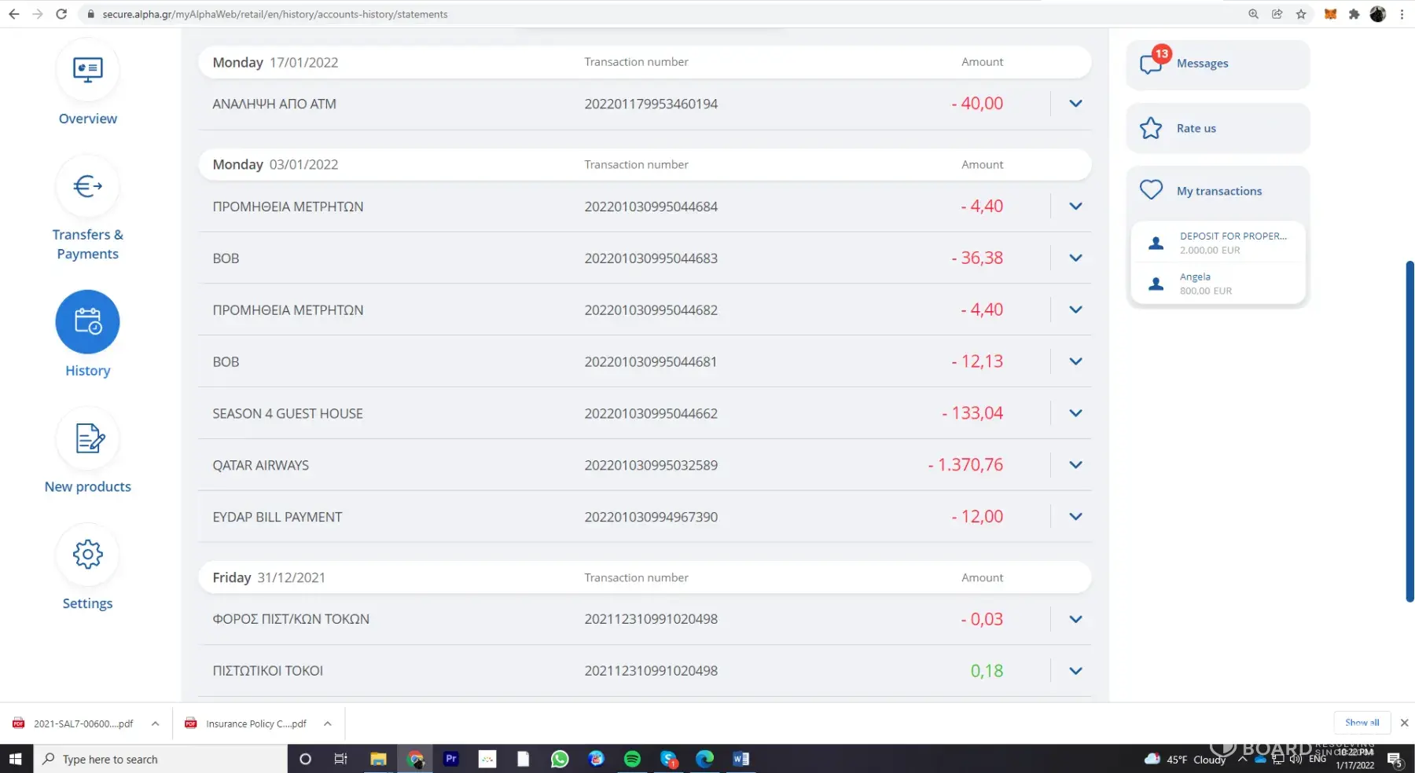Open options for Insurance Policy pdf download
This screenshot has height=773, width=1415.
(328, 724)
